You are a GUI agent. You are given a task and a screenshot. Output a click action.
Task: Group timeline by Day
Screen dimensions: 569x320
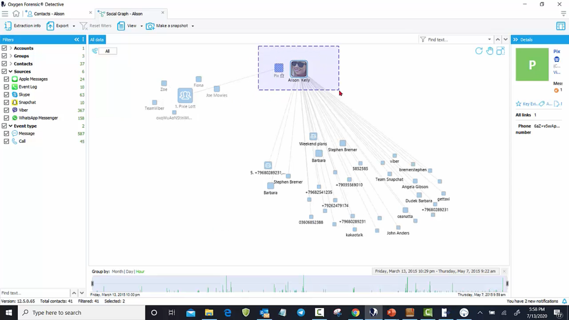pyautogui.click(x=129, y=272)
